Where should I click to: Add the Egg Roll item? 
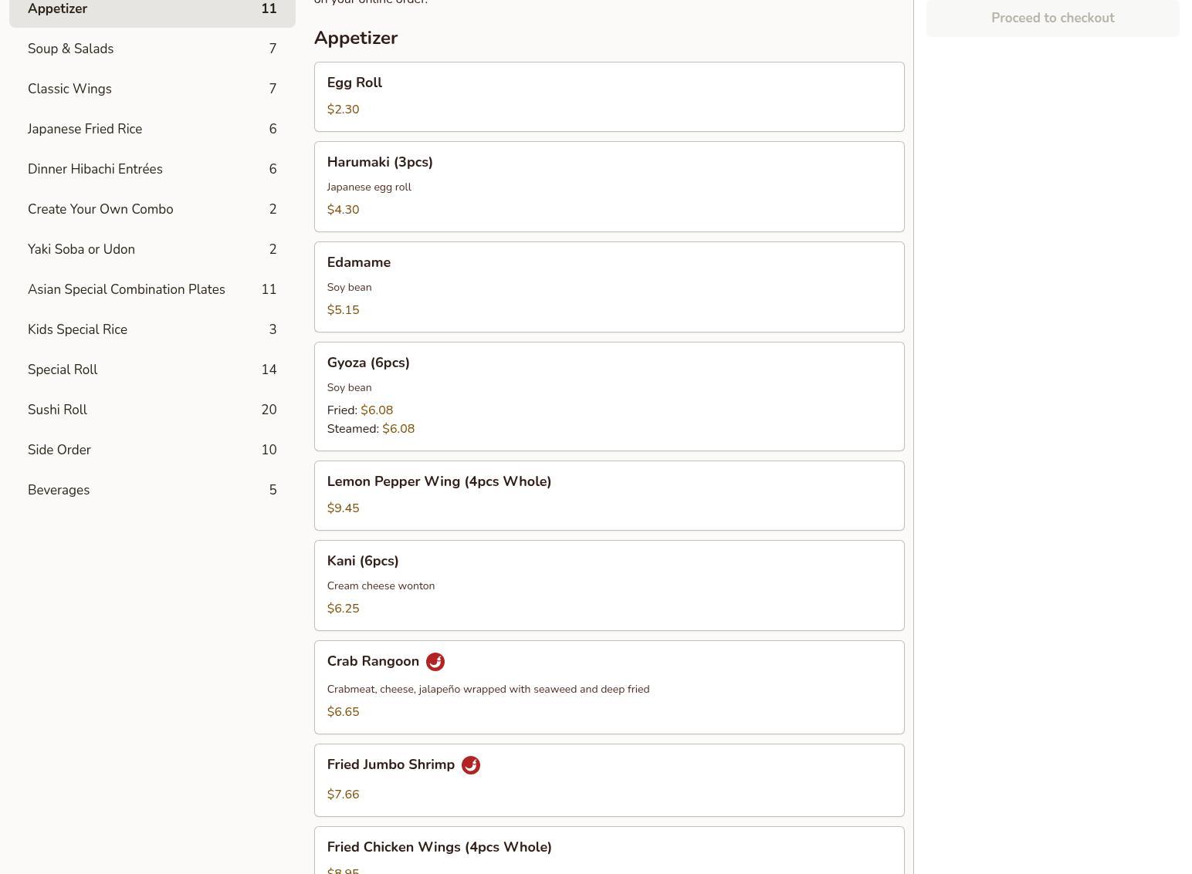click(x=608, y=96)
